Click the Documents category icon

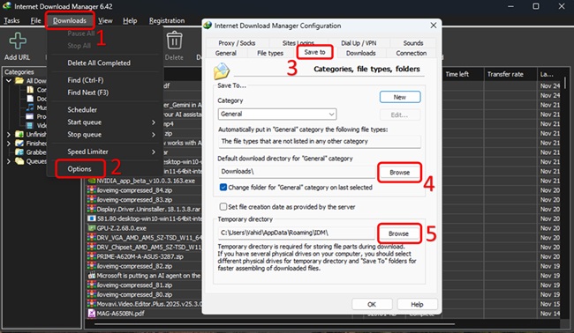point(30,99)
